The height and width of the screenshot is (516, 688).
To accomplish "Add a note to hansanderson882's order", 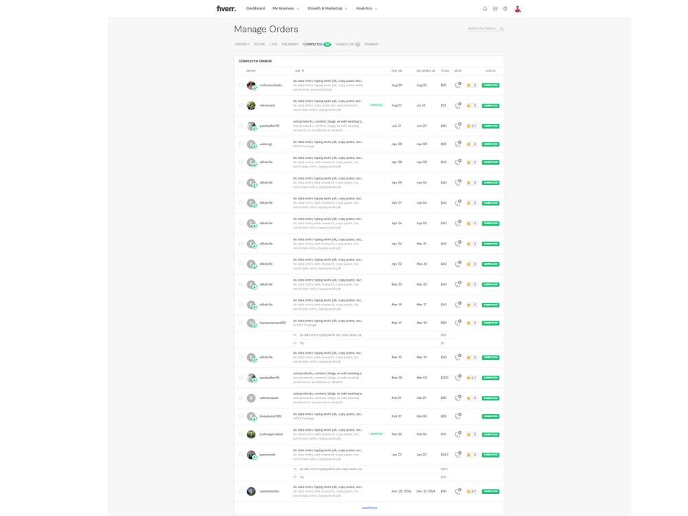I will pyautogui.click(x=458, y=323).
